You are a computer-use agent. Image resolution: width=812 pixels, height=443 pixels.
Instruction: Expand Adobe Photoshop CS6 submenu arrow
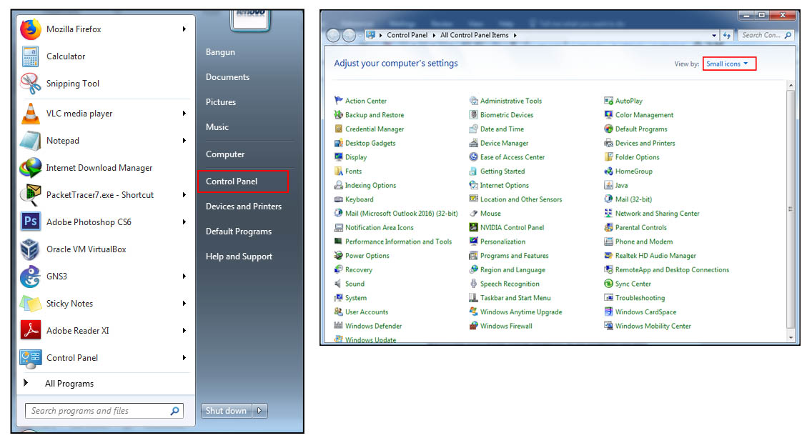[184, 222]
